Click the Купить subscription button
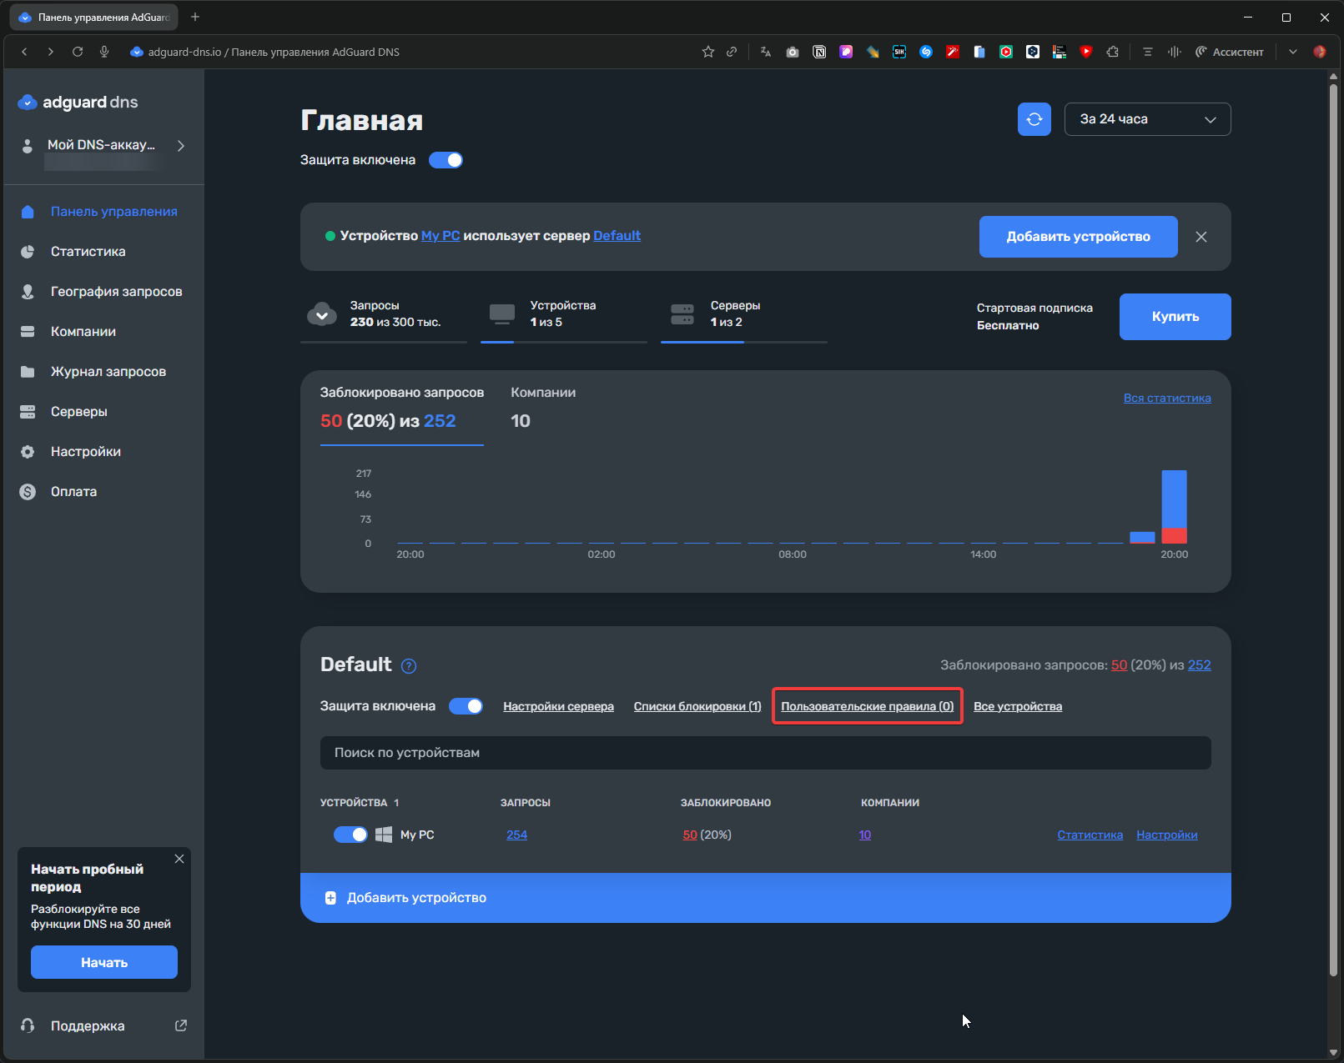Screen dimensions: 1344x1063 click(x=1175, y=317)
